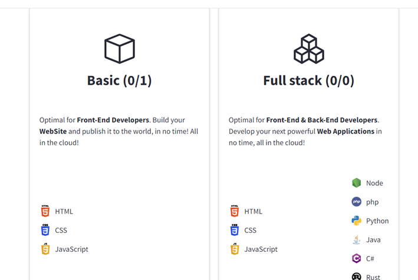The height and width of the screenshot is (280, 418).
Task: Select the CSS icon in the Basic card
Action: (x=45, y=230)
